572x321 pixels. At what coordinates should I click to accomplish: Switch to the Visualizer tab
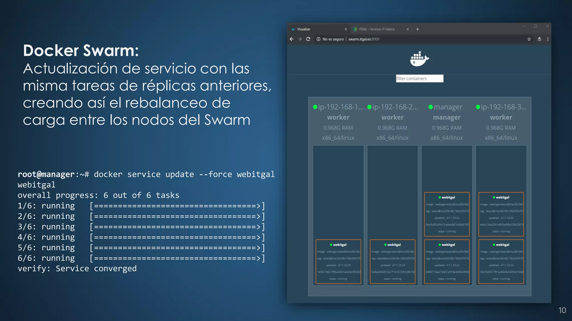click(x=318, y=29)
